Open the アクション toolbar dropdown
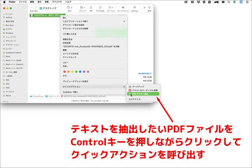252x168 pixels. pos(111,7)
